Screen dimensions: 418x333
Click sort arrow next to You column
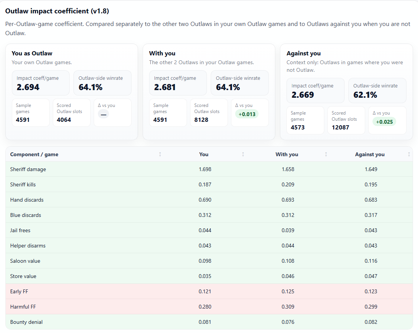pos(243,154)
